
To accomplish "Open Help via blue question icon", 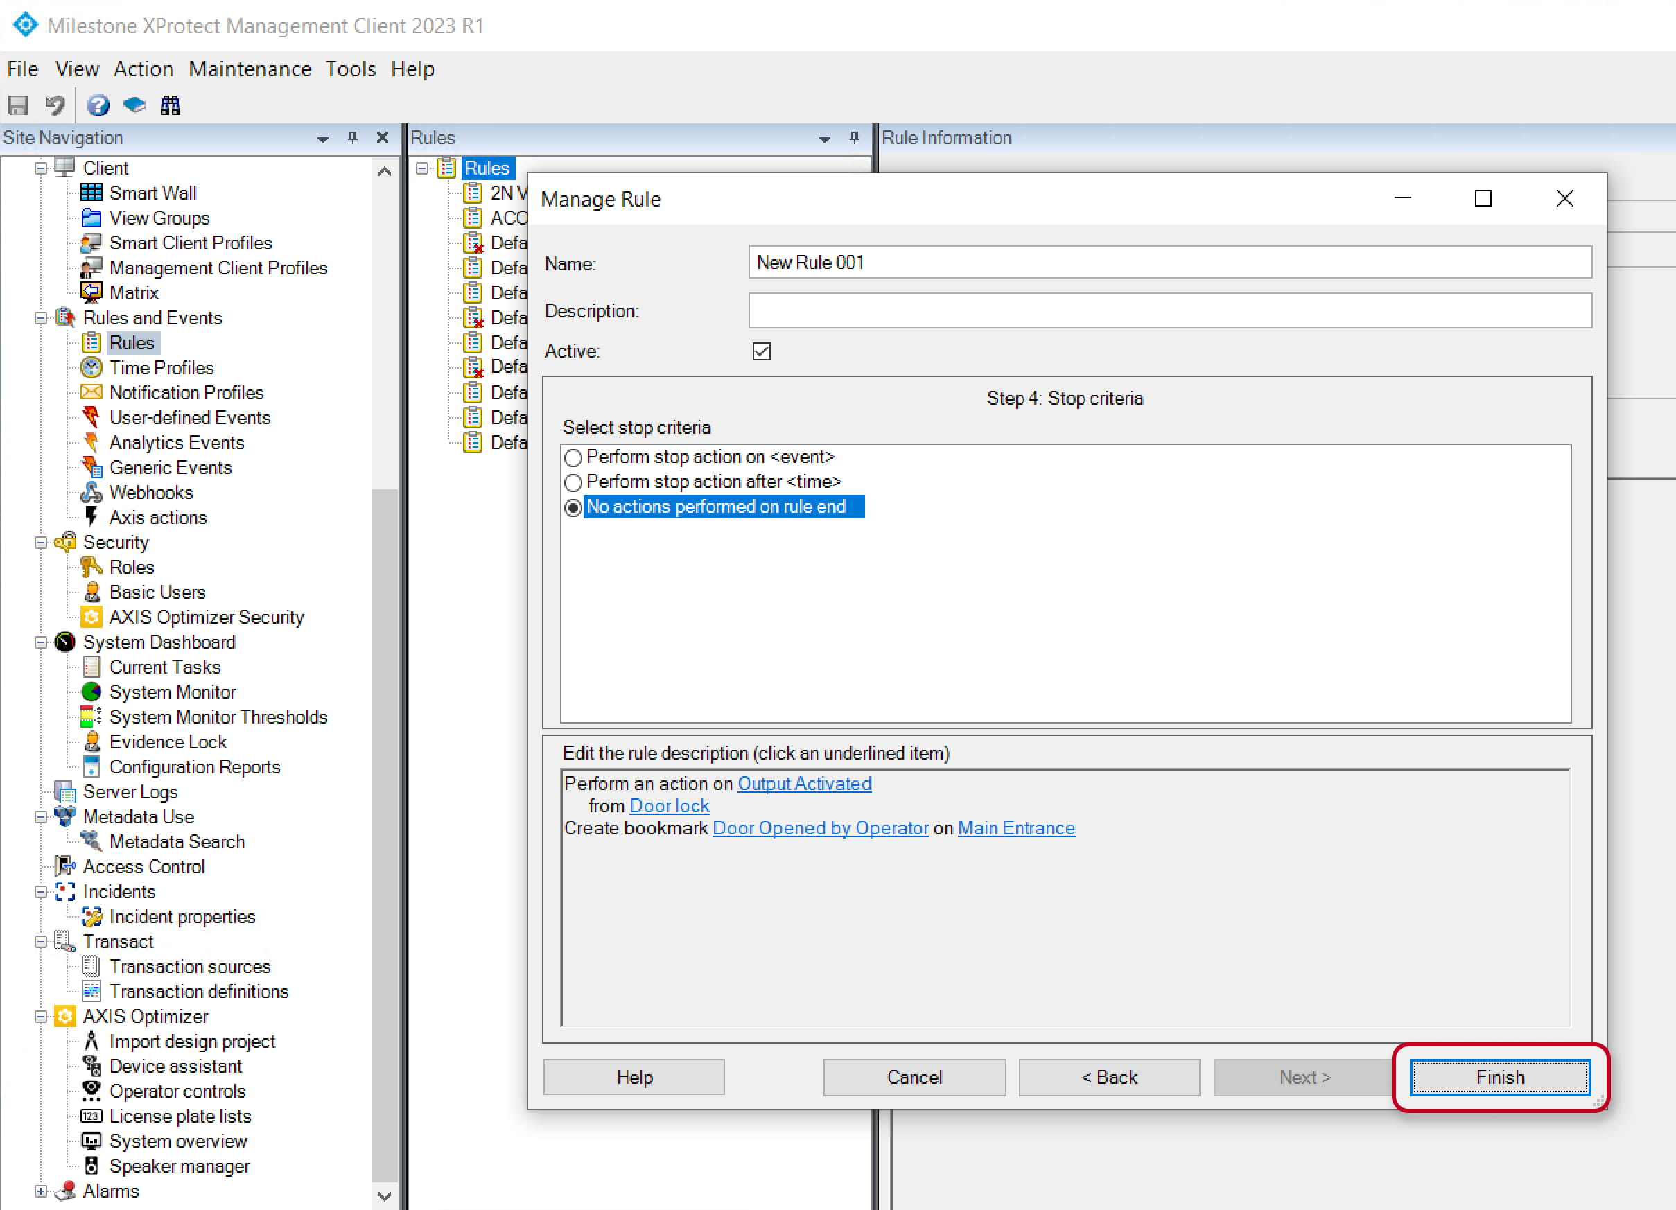I will coord(98,105).
